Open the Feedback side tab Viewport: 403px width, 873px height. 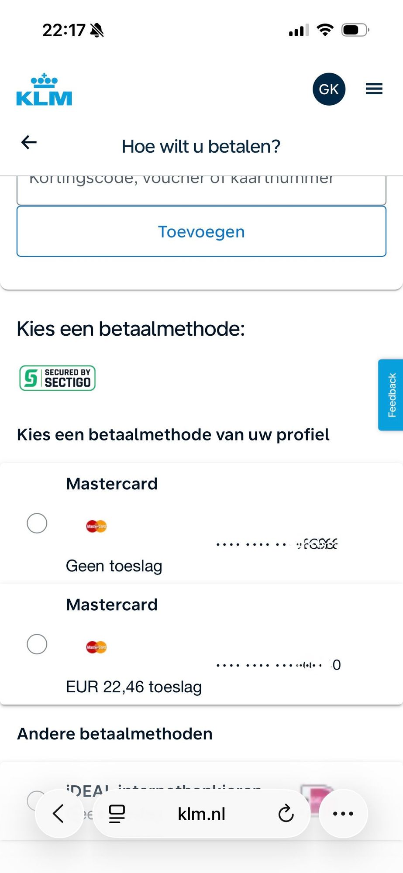tap(391, 395)
